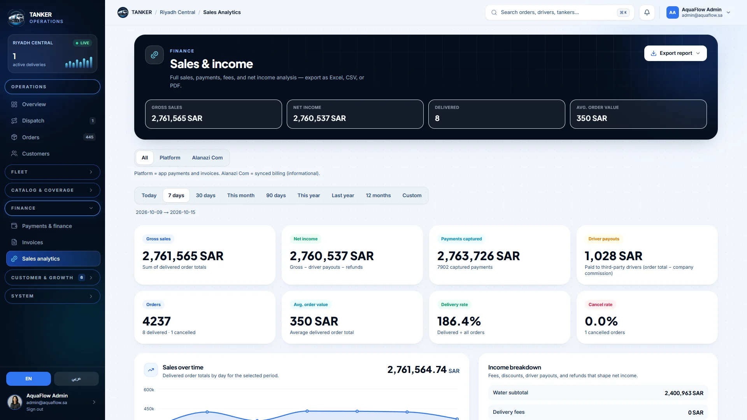Image resolution: width=747 pixels, height=420 pixels.
Task: Select the 12 months range tab
Action: pyautogui.click(x=378, y=196)
